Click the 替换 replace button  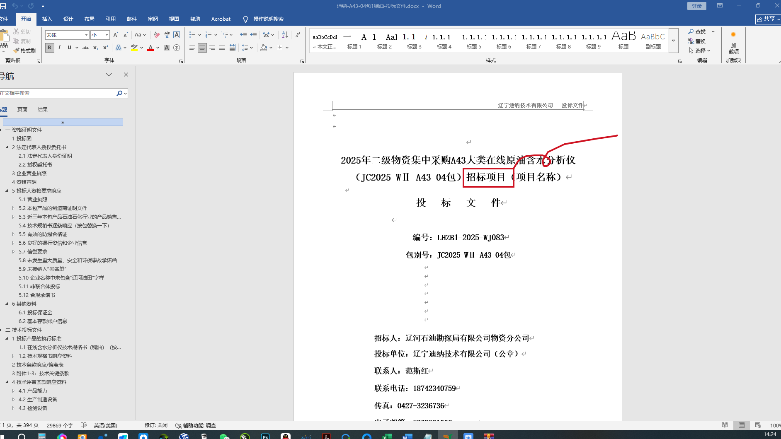[x=697, y=41]
